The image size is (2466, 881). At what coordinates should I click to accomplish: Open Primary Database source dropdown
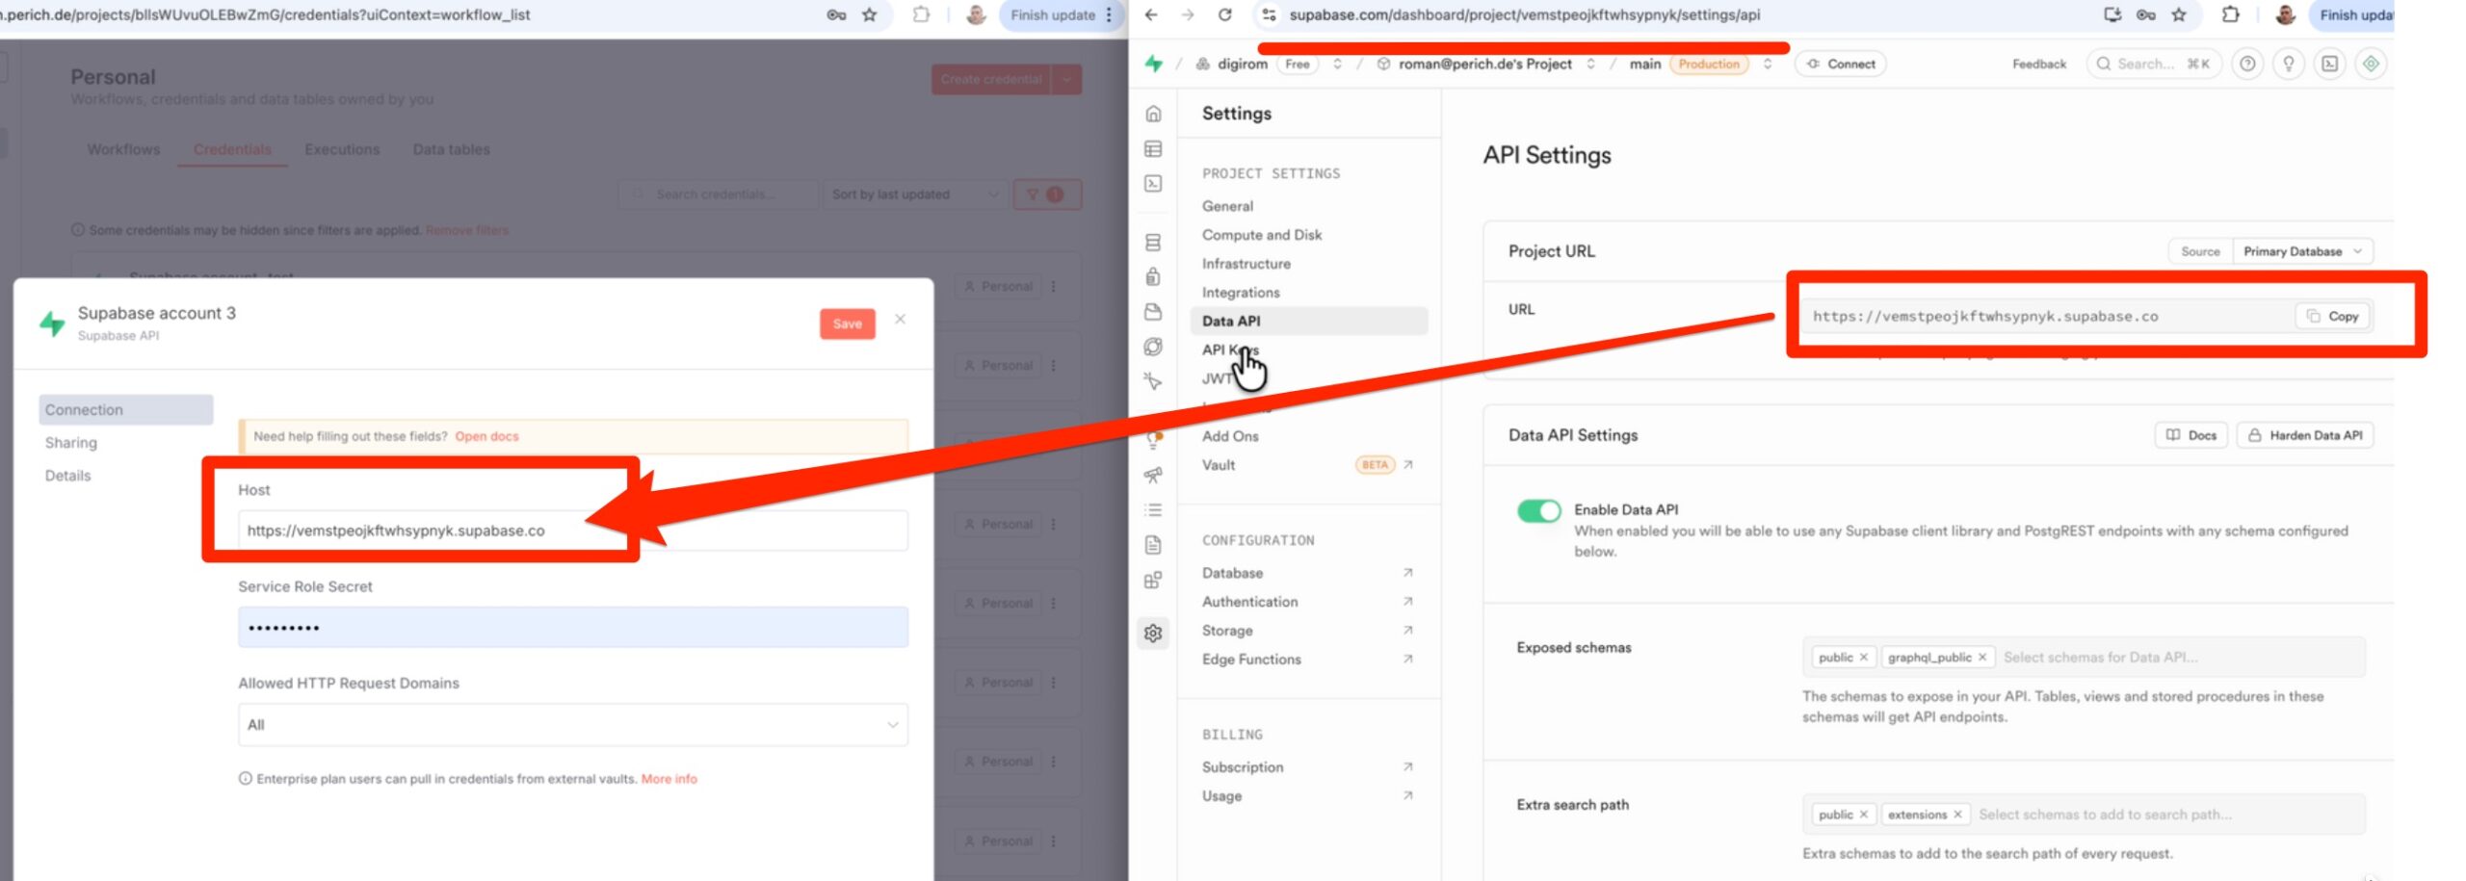(2302, 251)
